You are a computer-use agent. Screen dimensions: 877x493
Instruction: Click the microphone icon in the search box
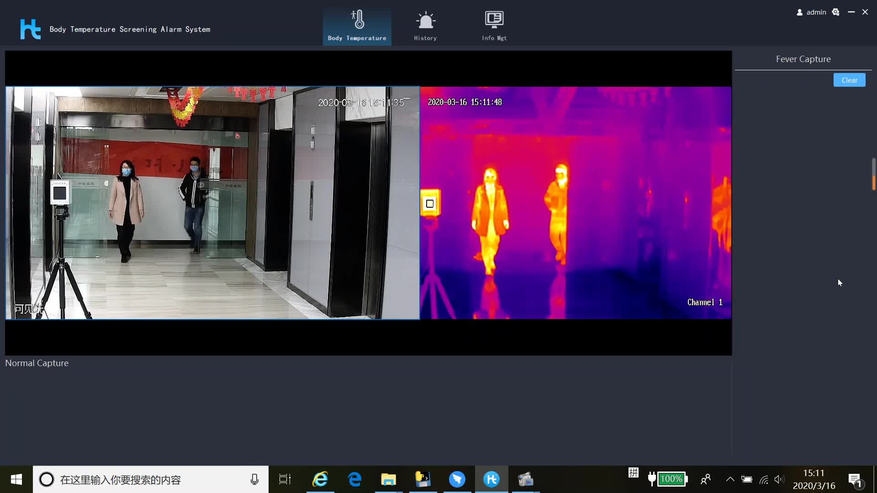point(254,479)
